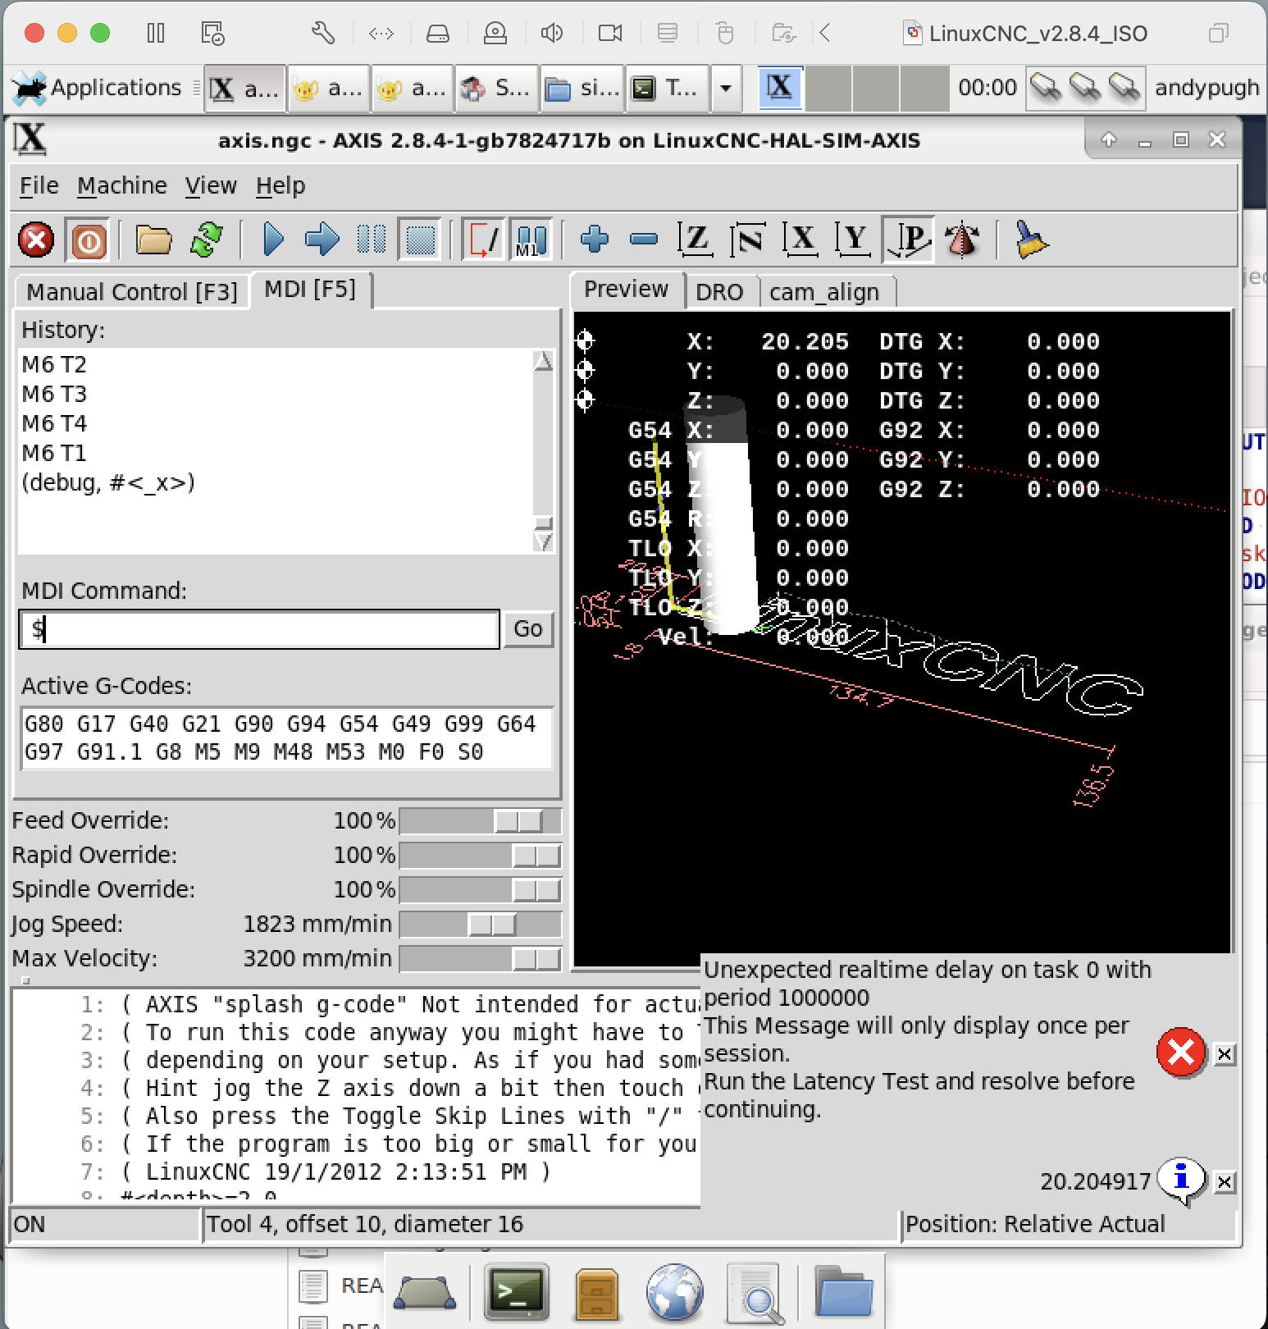1268x1329 pixels.
Task: Open the Terminal taskbar item
Action: click(668, 88)
